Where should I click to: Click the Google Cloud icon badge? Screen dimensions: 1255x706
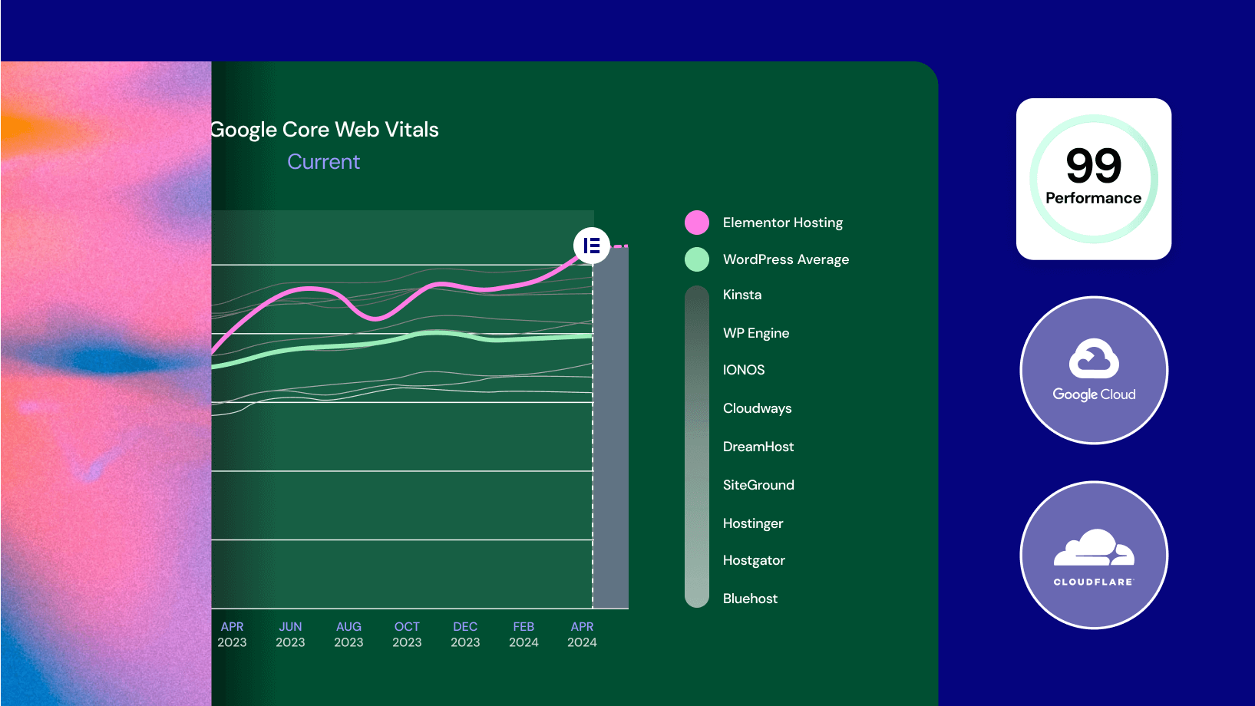pyautogui.click(x=1094, y=370)
